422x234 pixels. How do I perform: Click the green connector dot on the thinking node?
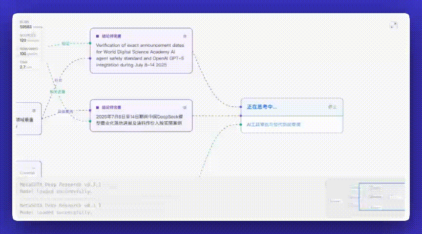(241, 125)
